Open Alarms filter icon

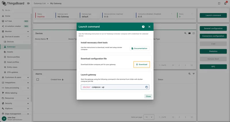[x=193, y=74]
